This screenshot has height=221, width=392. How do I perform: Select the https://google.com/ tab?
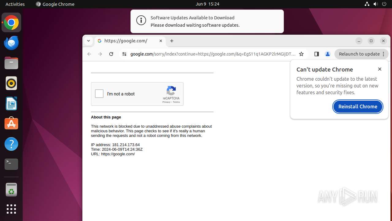click(130, 41)
